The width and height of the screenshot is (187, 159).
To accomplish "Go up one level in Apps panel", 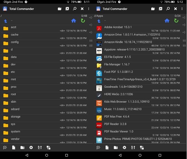I will [99, 21].
